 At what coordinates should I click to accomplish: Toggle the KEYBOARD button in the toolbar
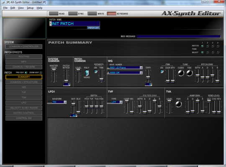tap(111, 13)
